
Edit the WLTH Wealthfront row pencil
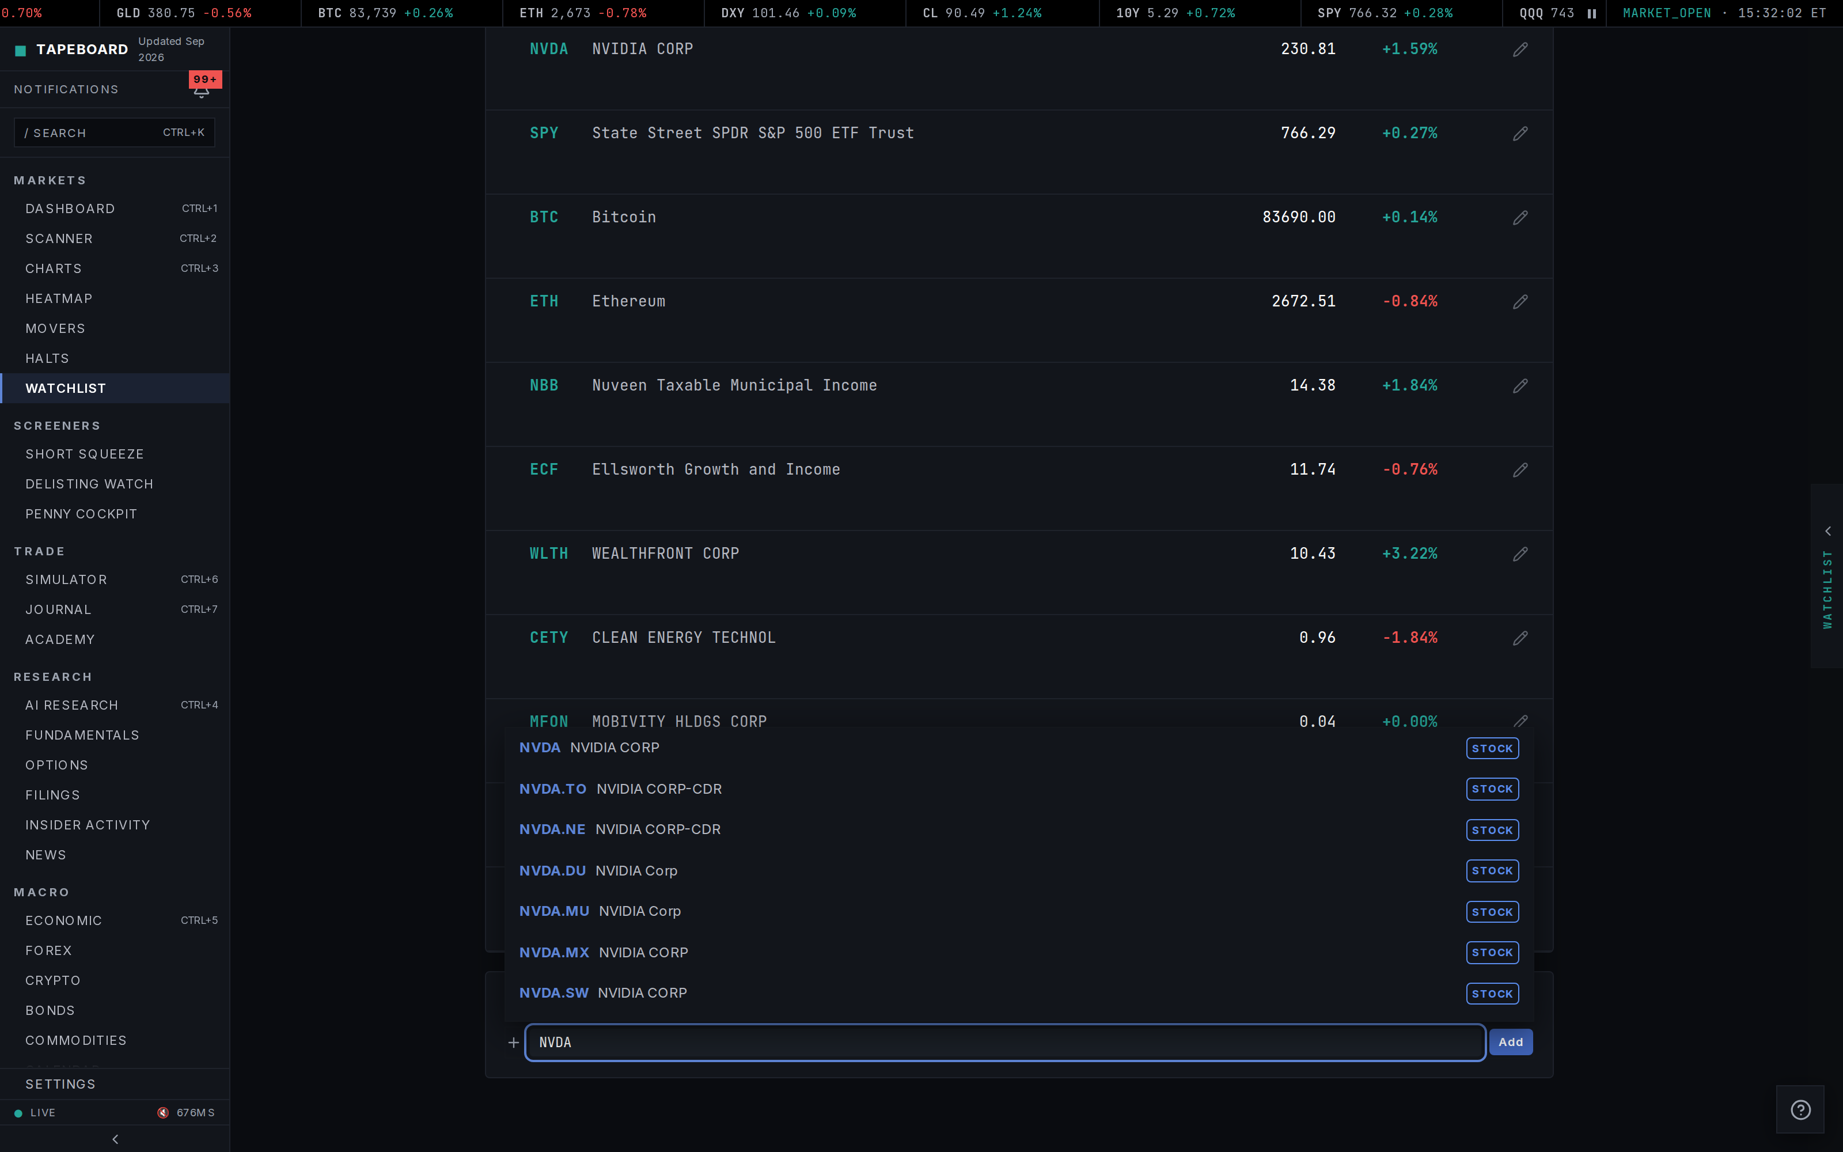pos(1520,554)
